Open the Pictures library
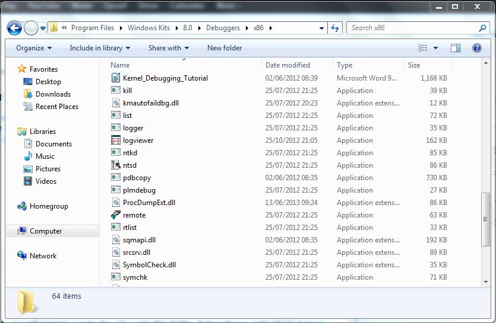Screen dimensions: 496x323 pos(48,169)
